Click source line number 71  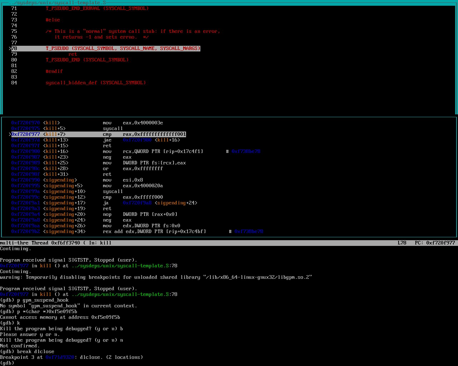(x=14, y=8)
